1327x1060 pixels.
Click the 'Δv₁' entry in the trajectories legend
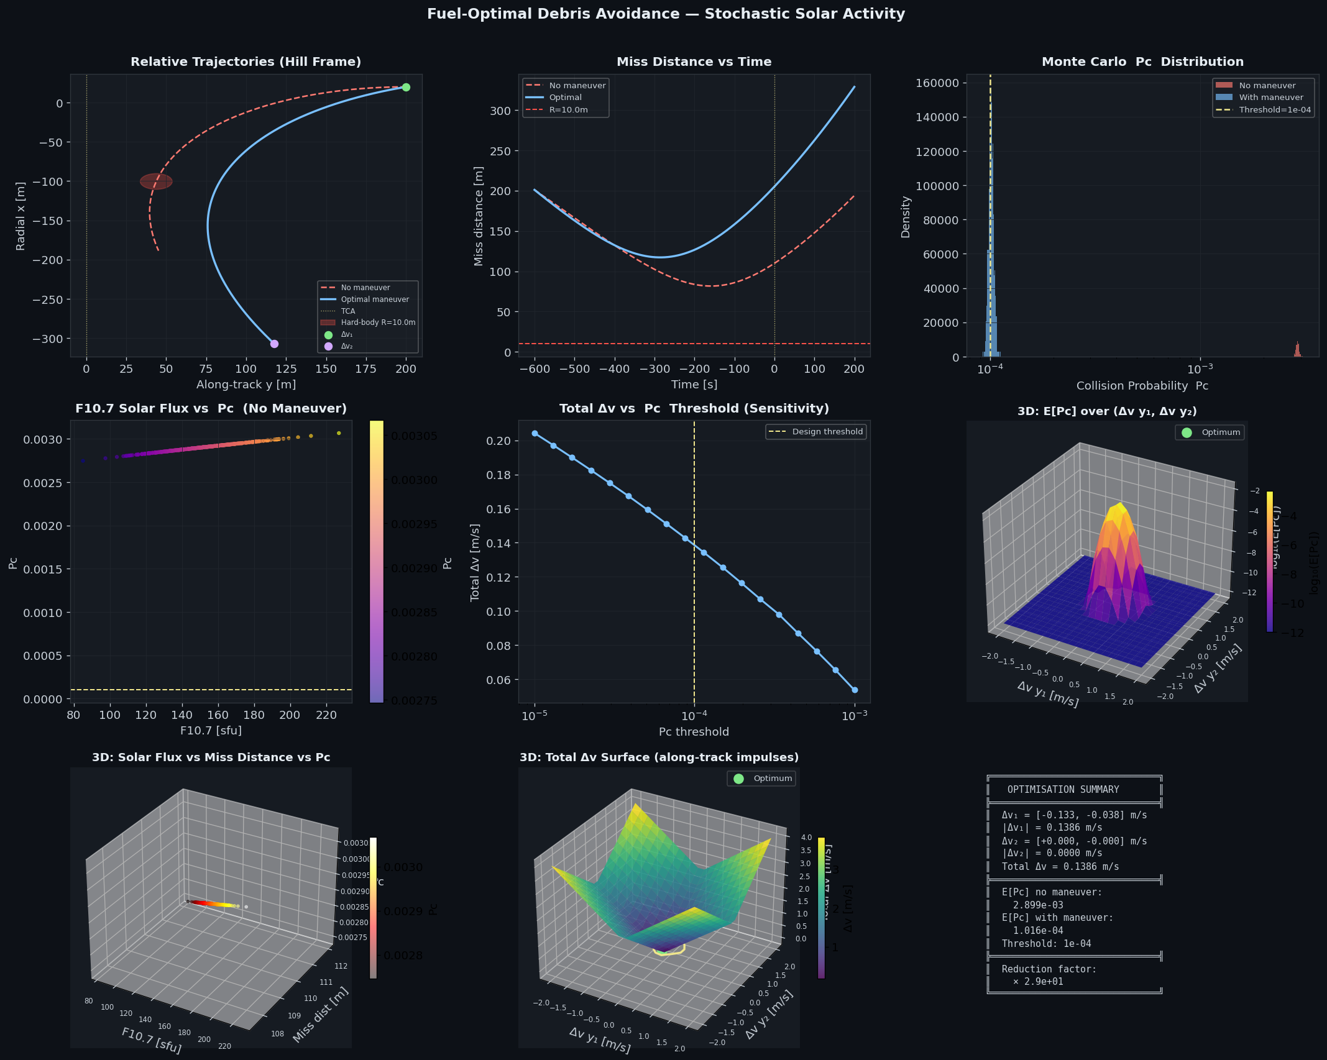(347, 334)
